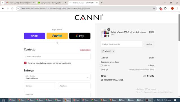Remove the YEMI10 discount code
The height and width of the screenshot is (102, 180).
pyautogui.click(x=113, y=51)
